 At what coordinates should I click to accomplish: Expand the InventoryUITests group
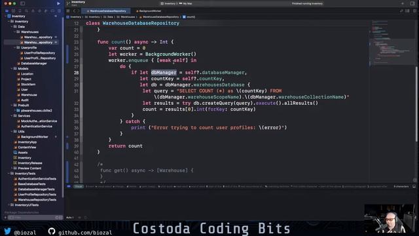[8, 205]
